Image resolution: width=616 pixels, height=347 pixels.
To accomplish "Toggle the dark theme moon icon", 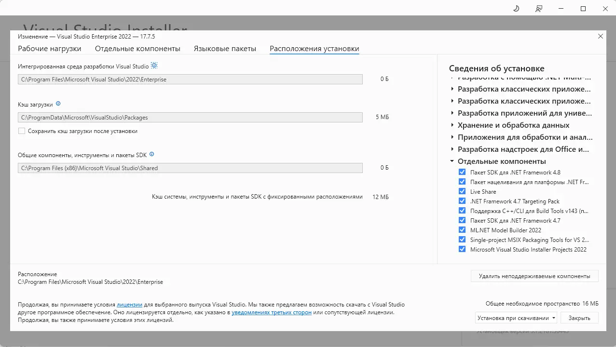I will click(x=516, y=9).
